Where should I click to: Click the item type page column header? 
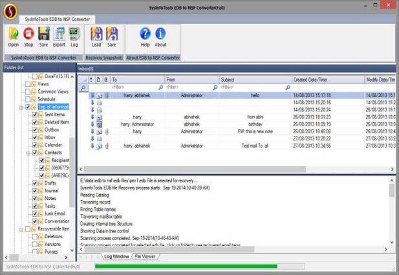[x=98, y=80]
